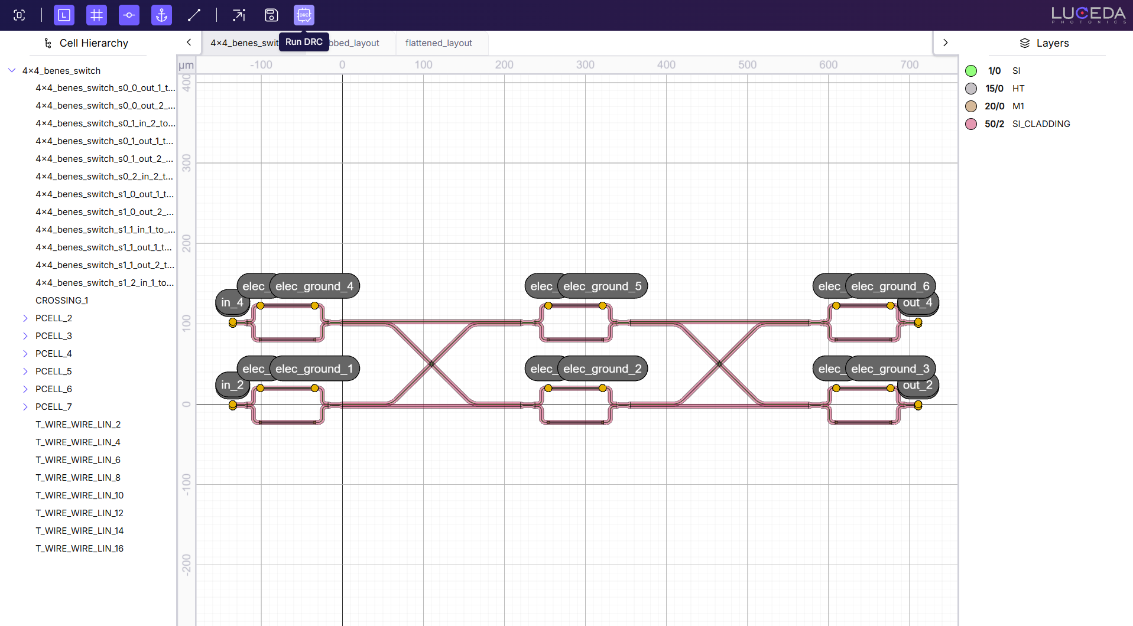Select T_WIRE_WIRE_LIN_10 in the cell list
The image size is (1133, 626).
79,495
